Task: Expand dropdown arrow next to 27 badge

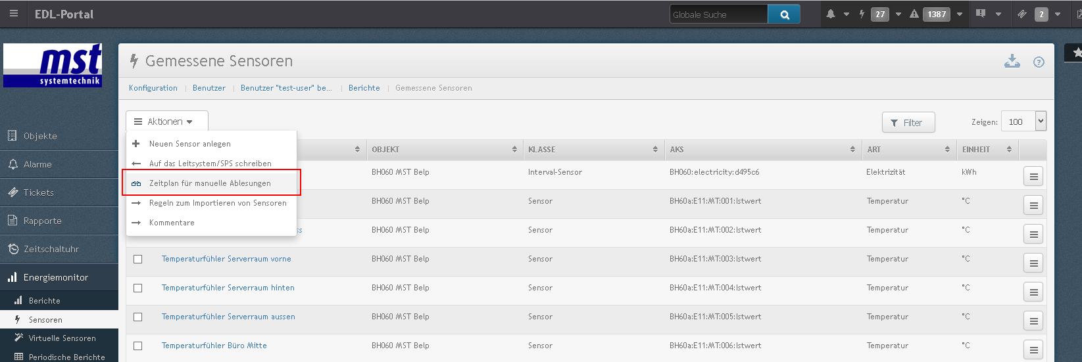Action: pos(898,14)
